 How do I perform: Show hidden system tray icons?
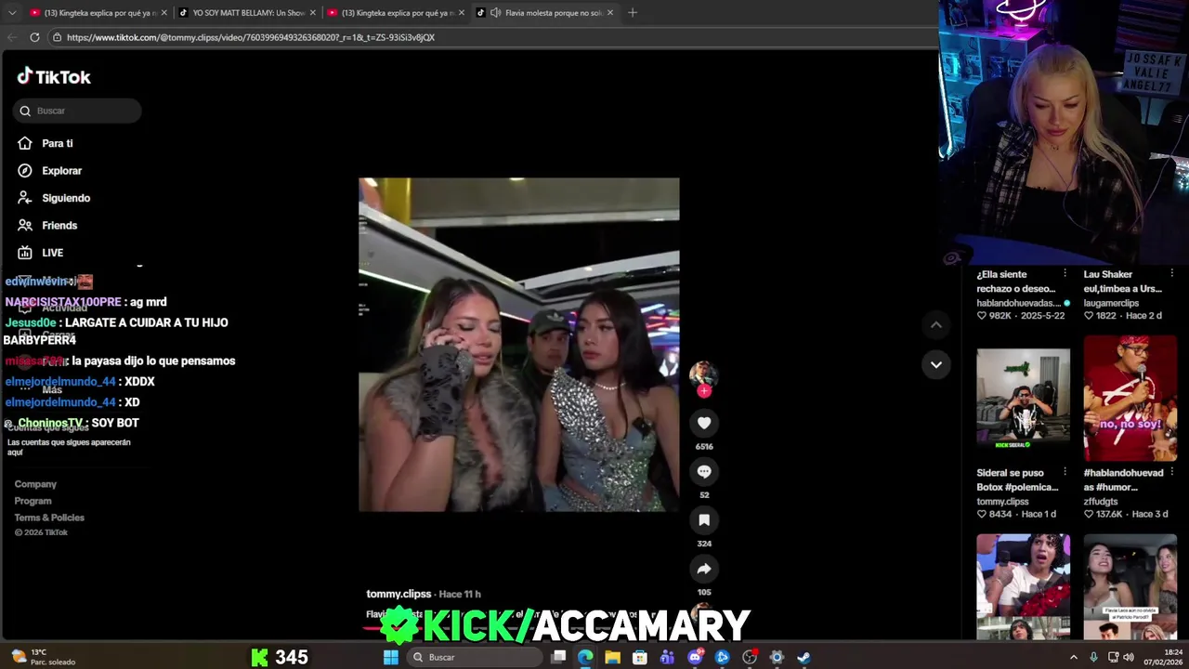tap(1074, 657)
